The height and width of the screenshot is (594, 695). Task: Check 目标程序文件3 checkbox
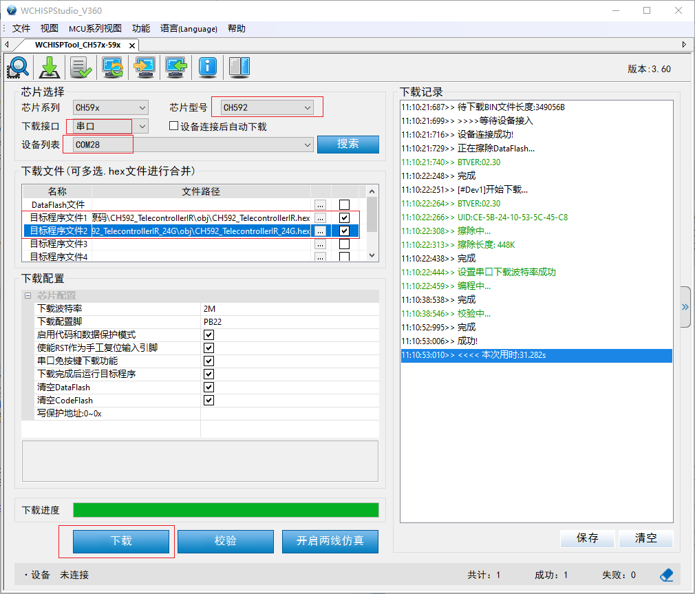pos(344,244)
